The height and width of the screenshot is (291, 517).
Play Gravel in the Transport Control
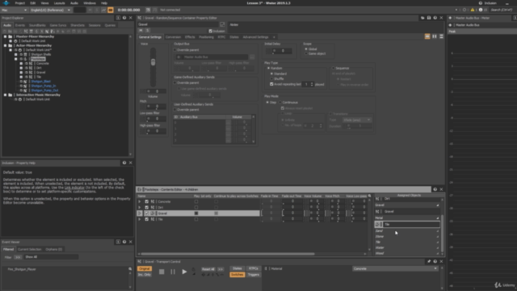184,272
